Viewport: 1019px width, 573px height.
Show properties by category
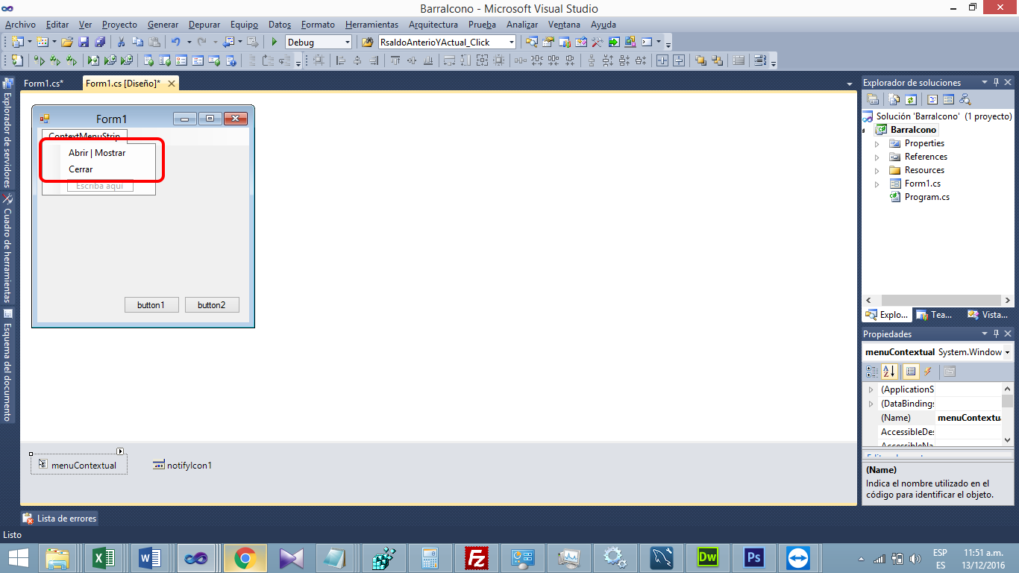click(872, 372)
